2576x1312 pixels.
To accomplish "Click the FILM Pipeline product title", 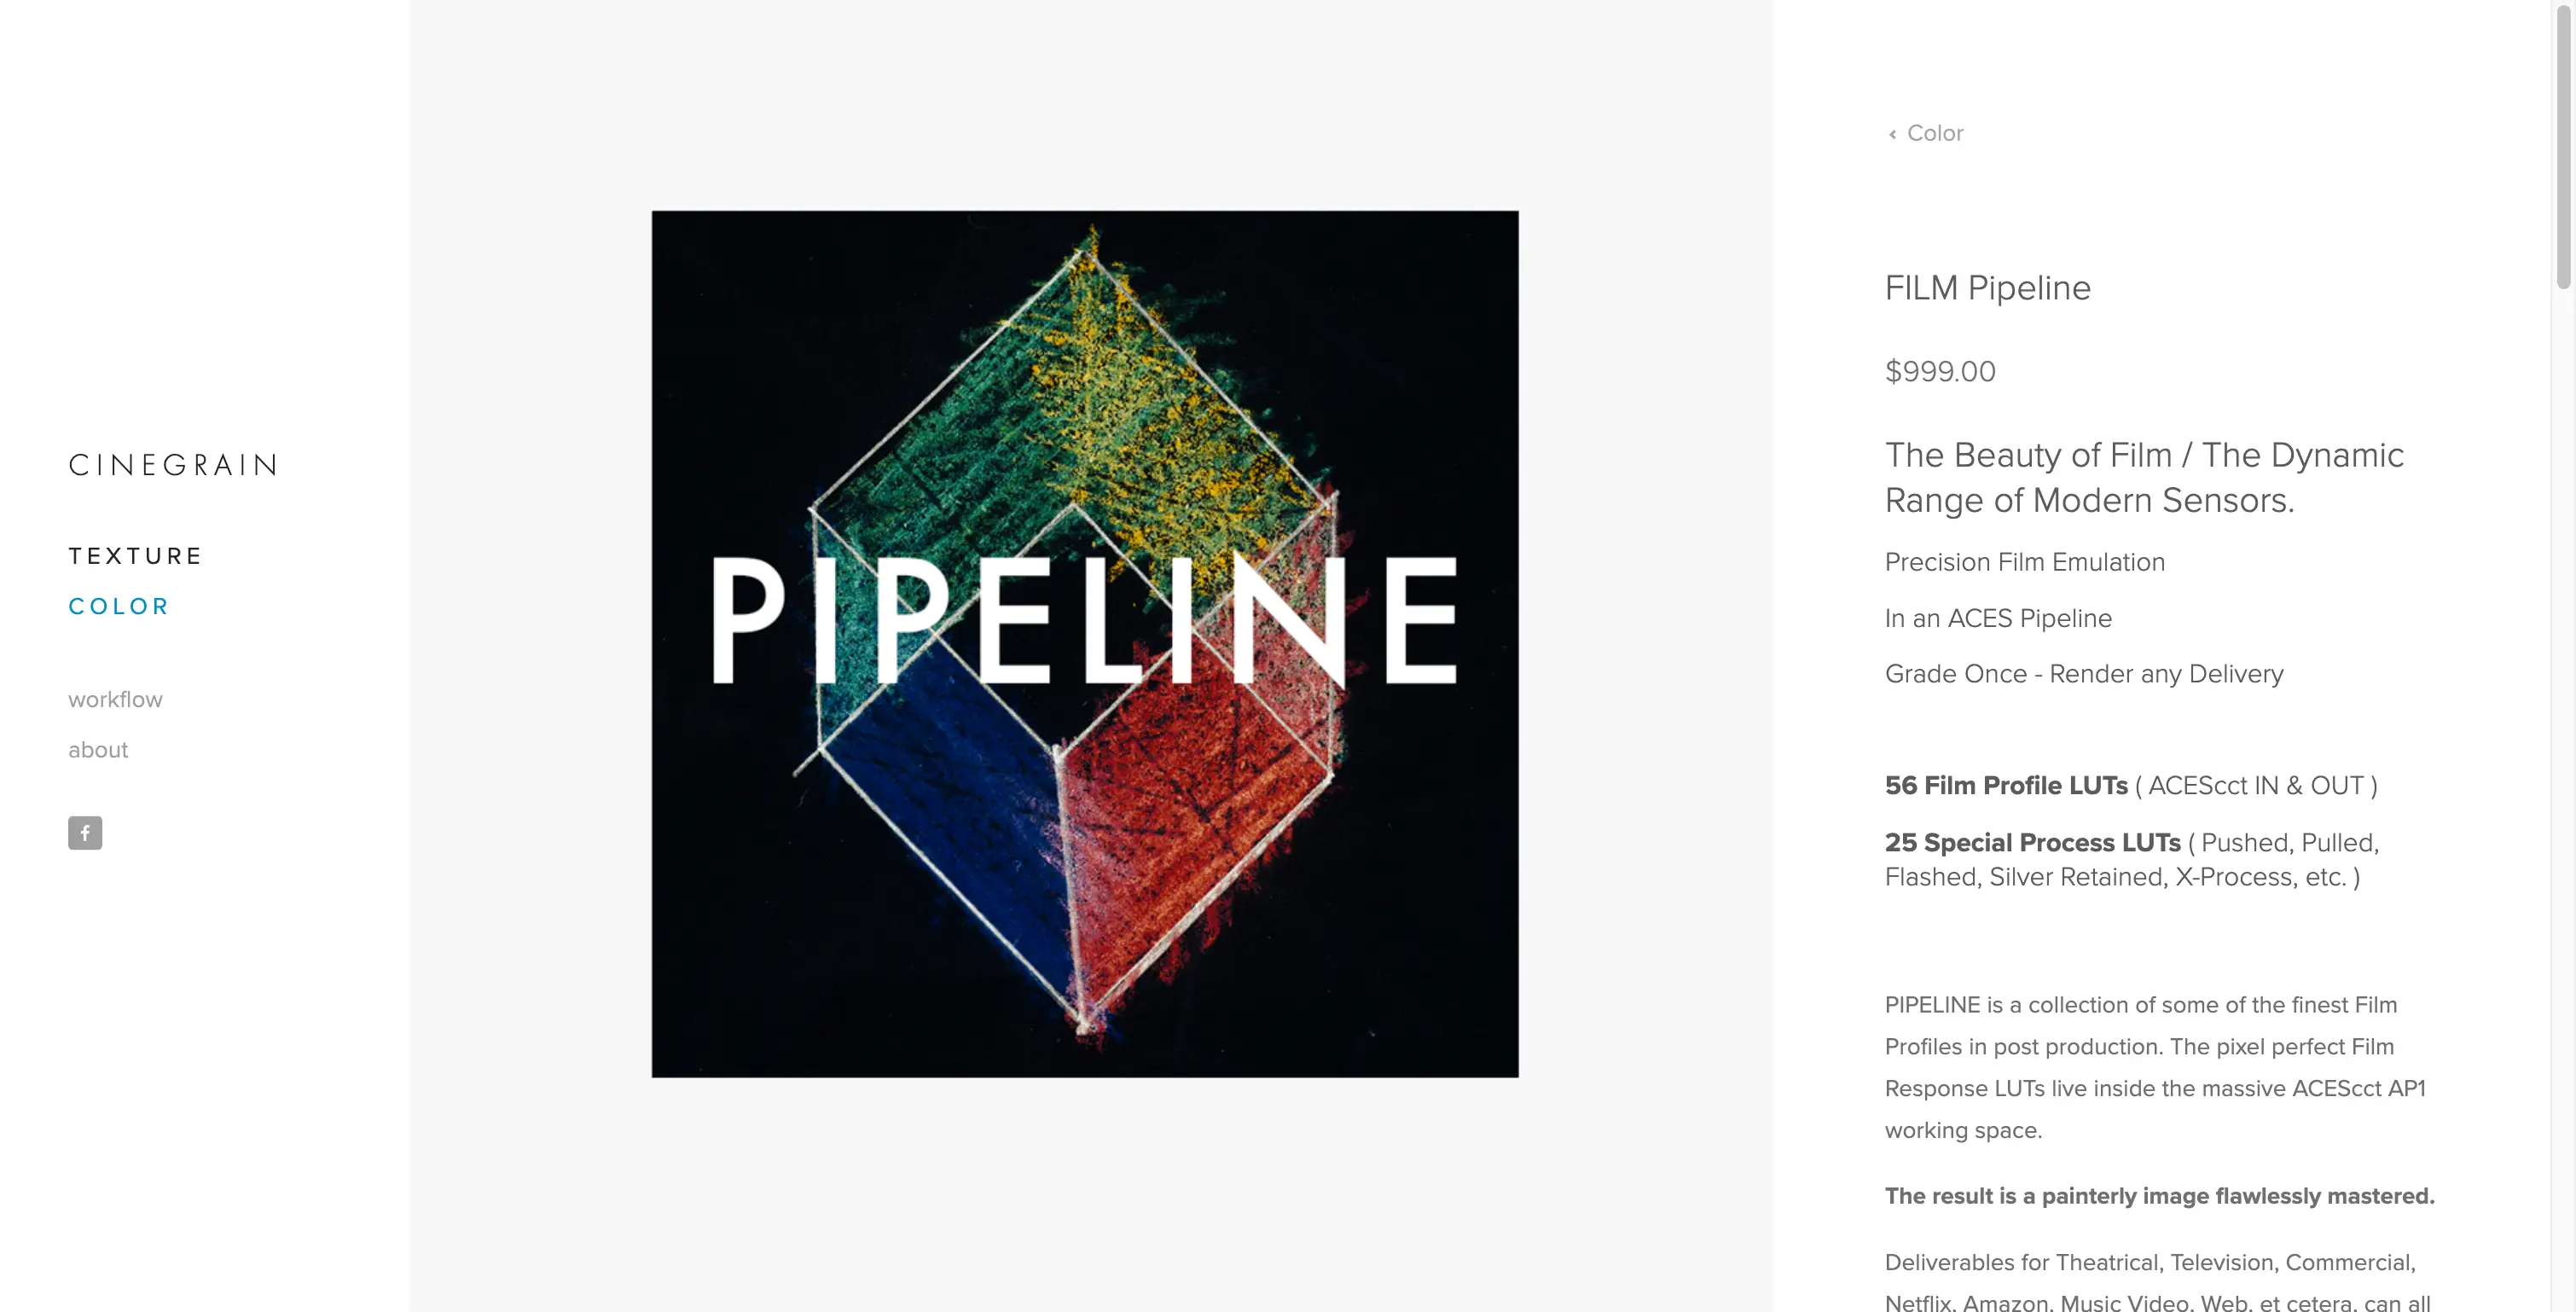I will coord(1987,288).
